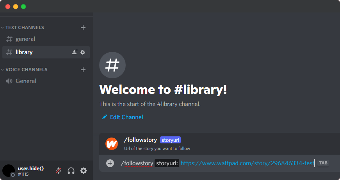Click the large hashtag channel icon
The height and width of the screenshot is (180, 340).
pos(112,65)
